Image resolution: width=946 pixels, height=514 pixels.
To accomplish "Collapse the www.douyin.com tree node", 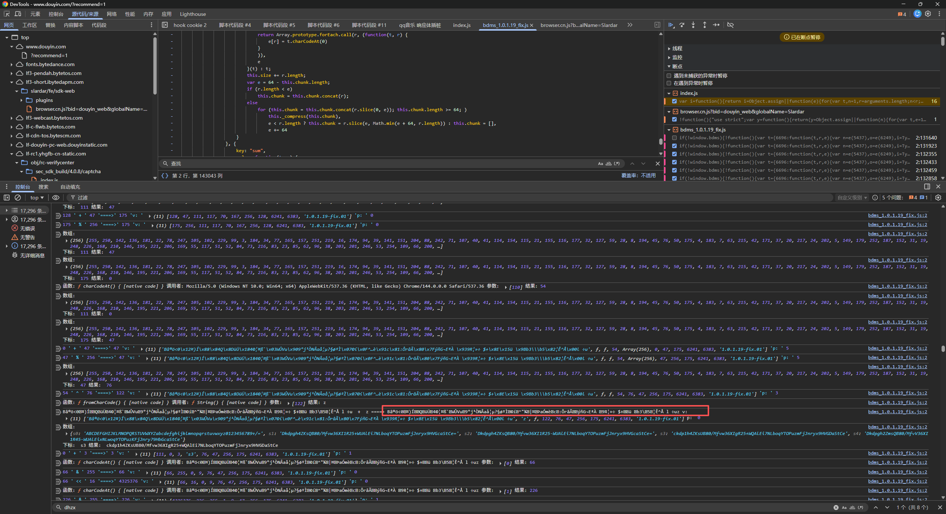I will 12,47.
